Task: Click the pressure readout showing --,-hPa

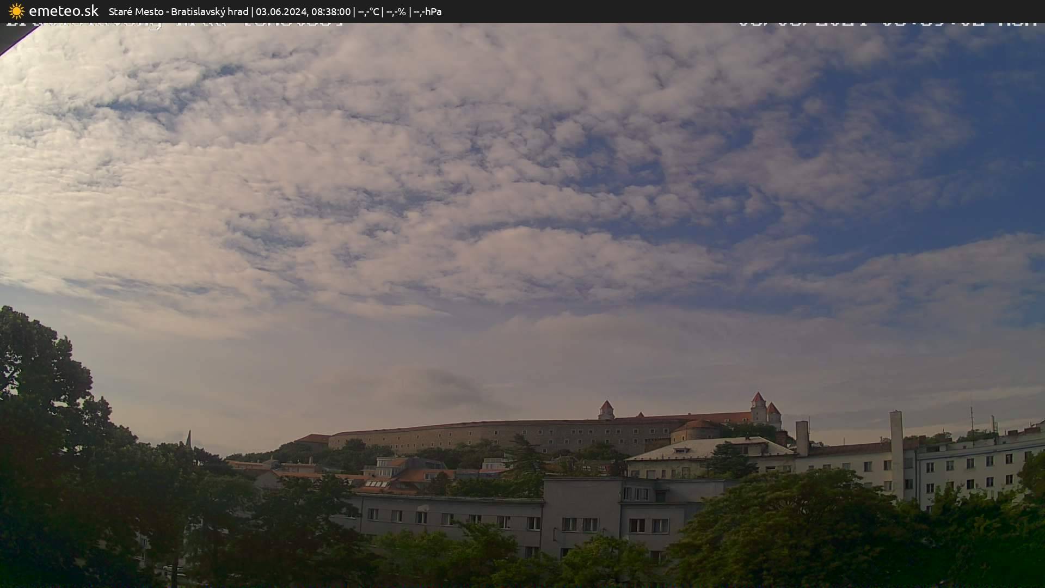Action: tap(427, 11)
